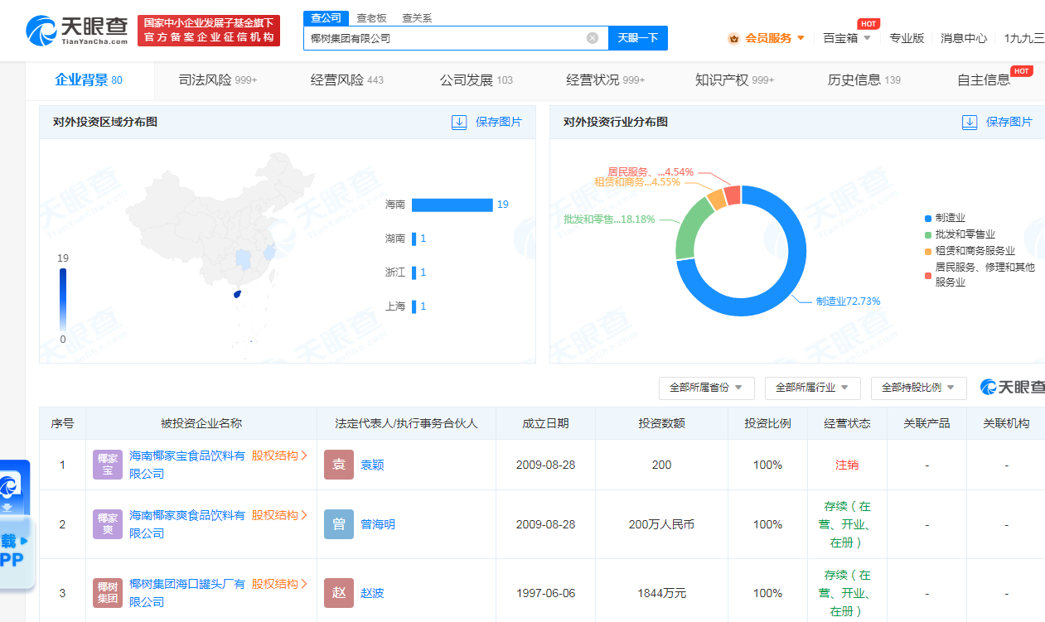Viewport: 1045px width, 622px height.
Task: Clear the search box using the X icon
Action: (x=592, y=37)
